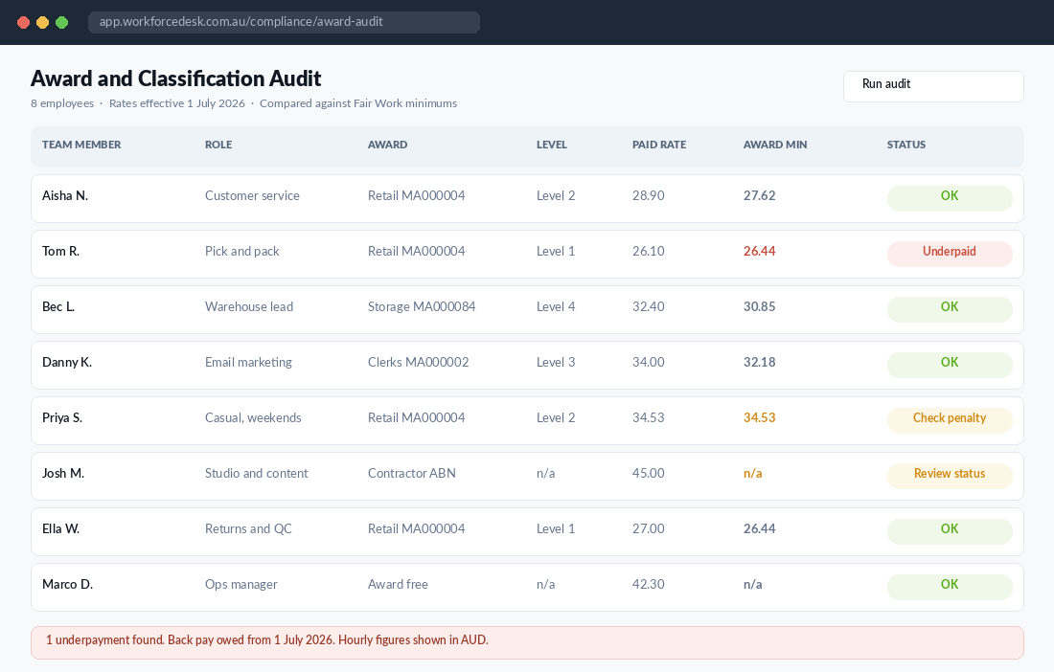The height and width of the screenshot is (672, 1054).
Task: Click the Rates effective 1 July 2026 text
Action: coord(177,103)
